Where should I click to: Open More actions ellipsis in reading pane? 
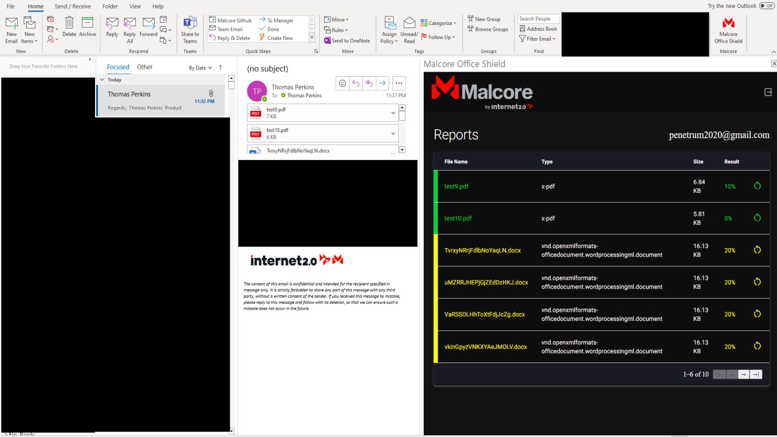(x=399, y=83)
